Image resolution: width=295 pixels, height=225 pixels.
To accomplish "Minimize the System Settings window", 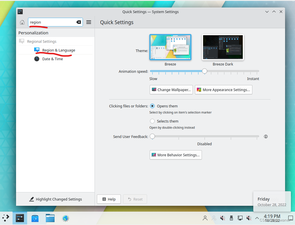I will (267, 12).
